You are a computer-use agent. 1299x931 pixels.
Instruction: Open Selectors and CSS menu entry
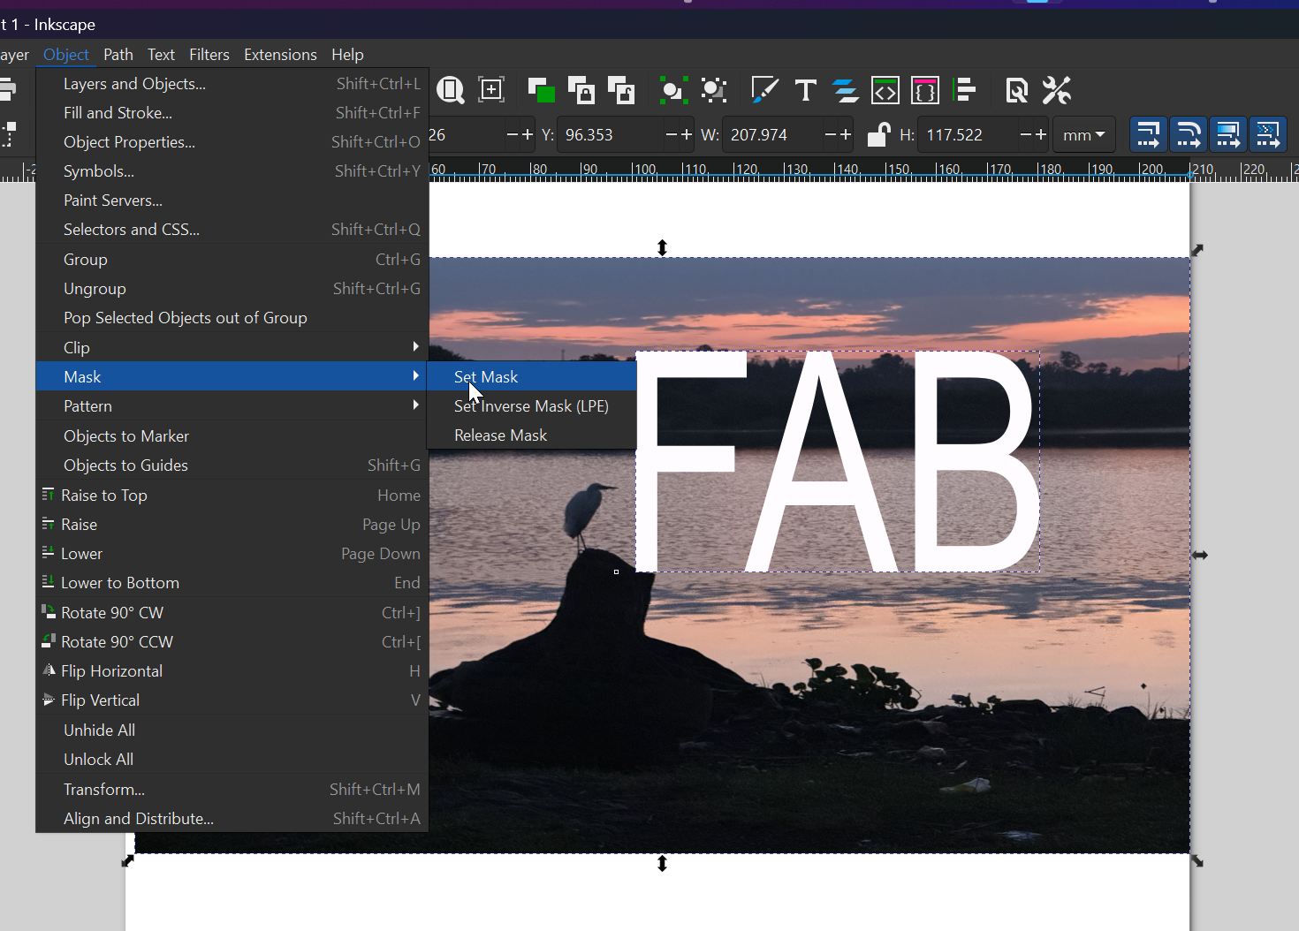[x=232, y=230]
